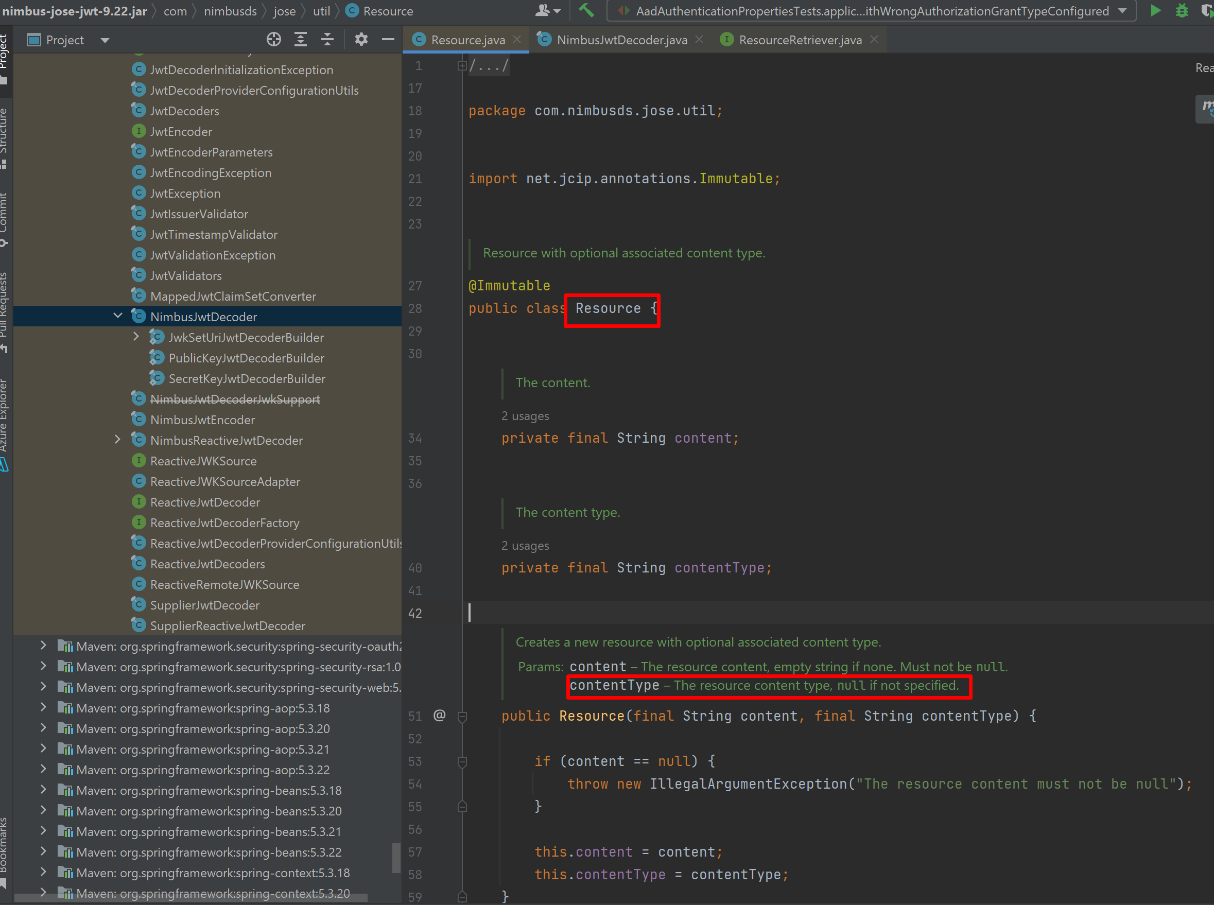1214x905 pixels.
Task: Click the util breadcrumb in navigation bar
Action: (321, 11)
